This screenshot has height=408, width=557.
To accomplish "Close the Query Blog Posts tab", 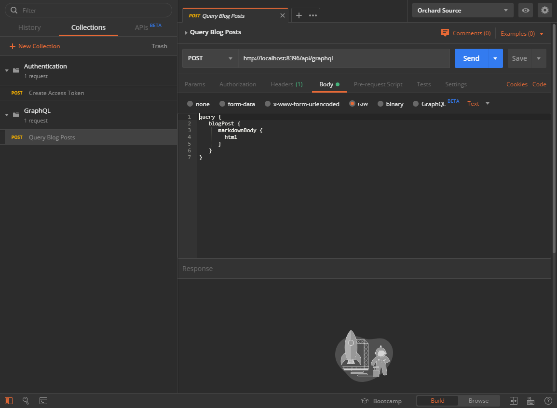I will [283, 15].
